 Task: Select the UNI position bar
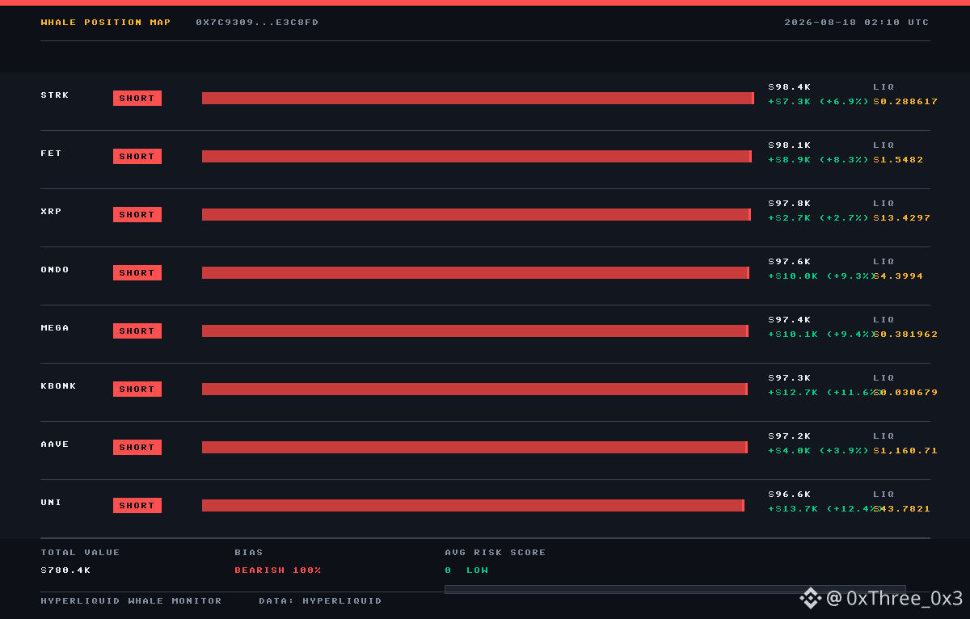click(x=473, y=506)
